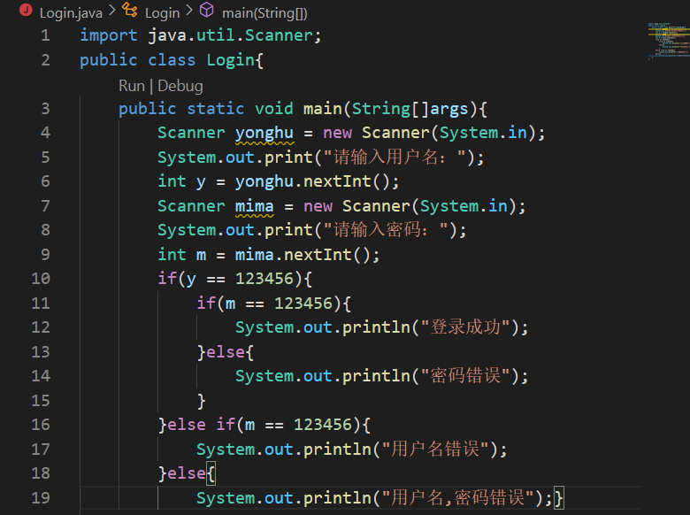Click the underlined variable yonghu on line 4
The height and width of the screenshot is (515, 690).
tap(264, 133)
